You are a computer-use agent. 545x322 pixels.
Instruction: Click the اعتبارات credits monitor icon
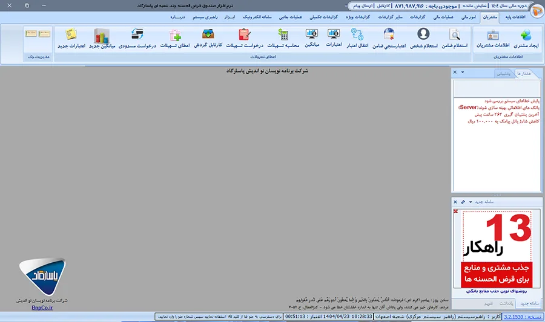pos(334,34)
